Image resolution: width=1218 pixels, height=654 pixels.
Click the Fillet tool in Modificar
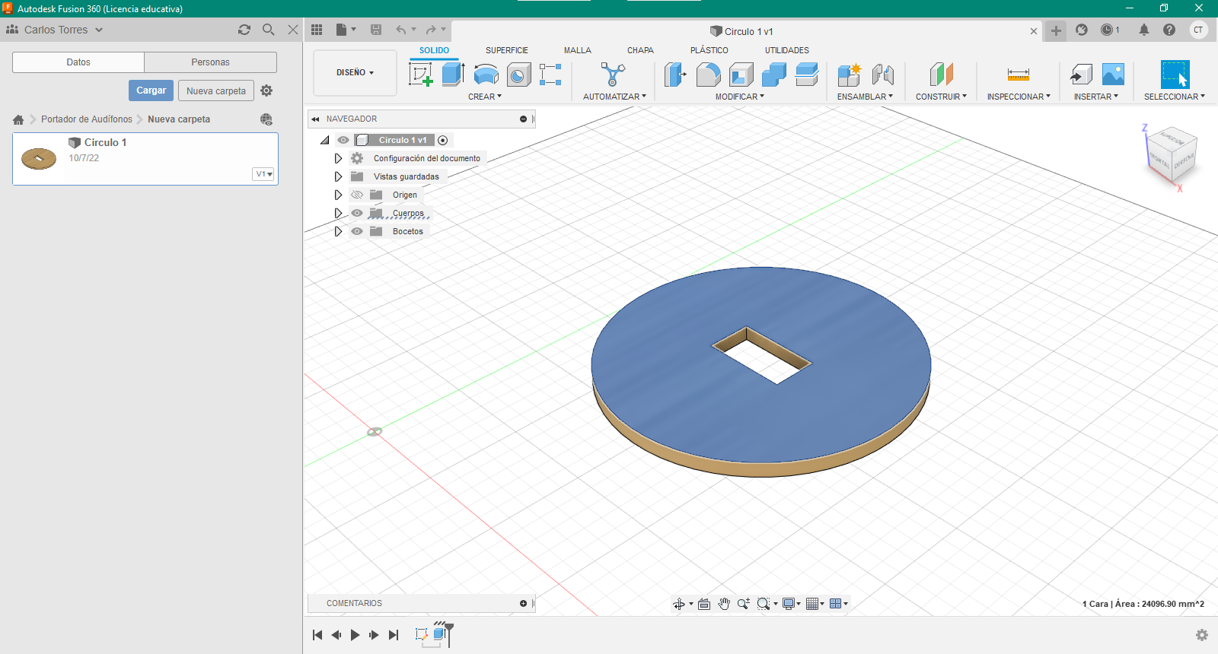(708, 75)
